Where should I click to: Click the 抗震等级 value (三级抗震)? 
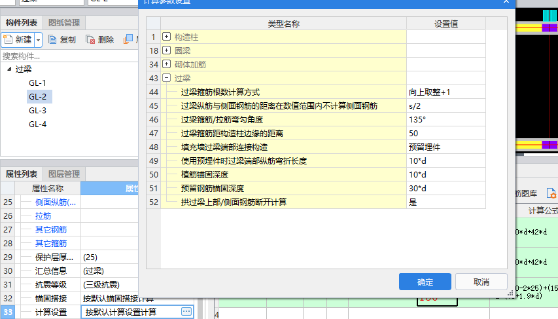110,284
